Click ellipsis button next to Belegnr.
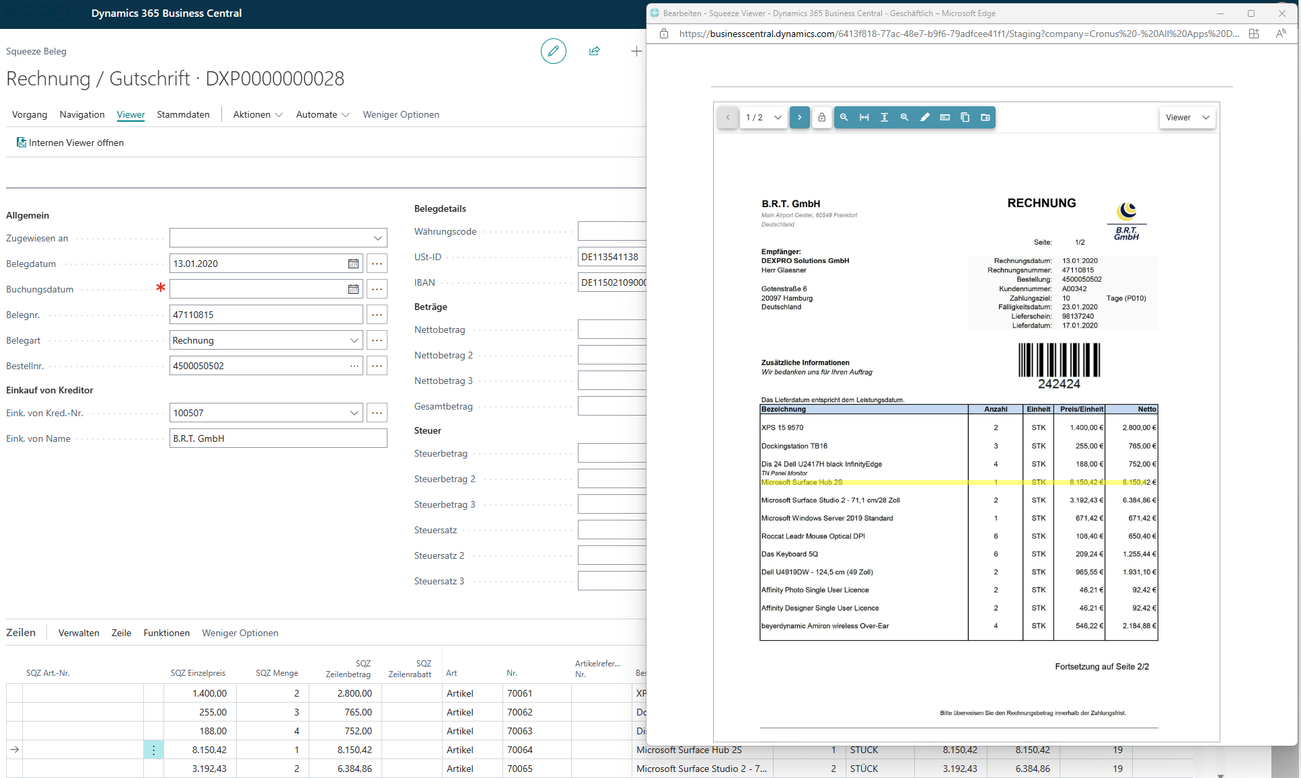 [x=377, y=315]
